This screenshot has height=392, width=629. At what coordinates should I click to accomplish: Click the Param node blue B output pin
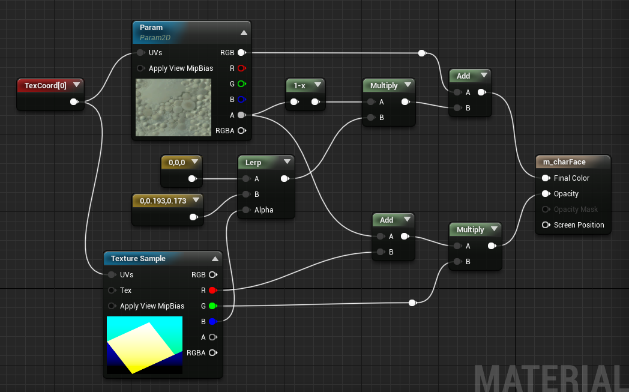click(x=241, y=100)
